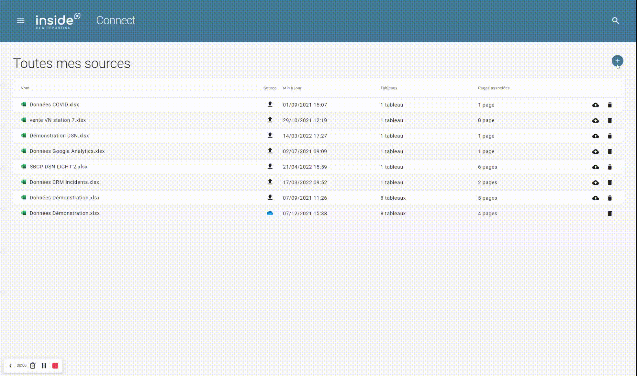
Task: Open Données COVID.xlsx source
Action: 54,105
